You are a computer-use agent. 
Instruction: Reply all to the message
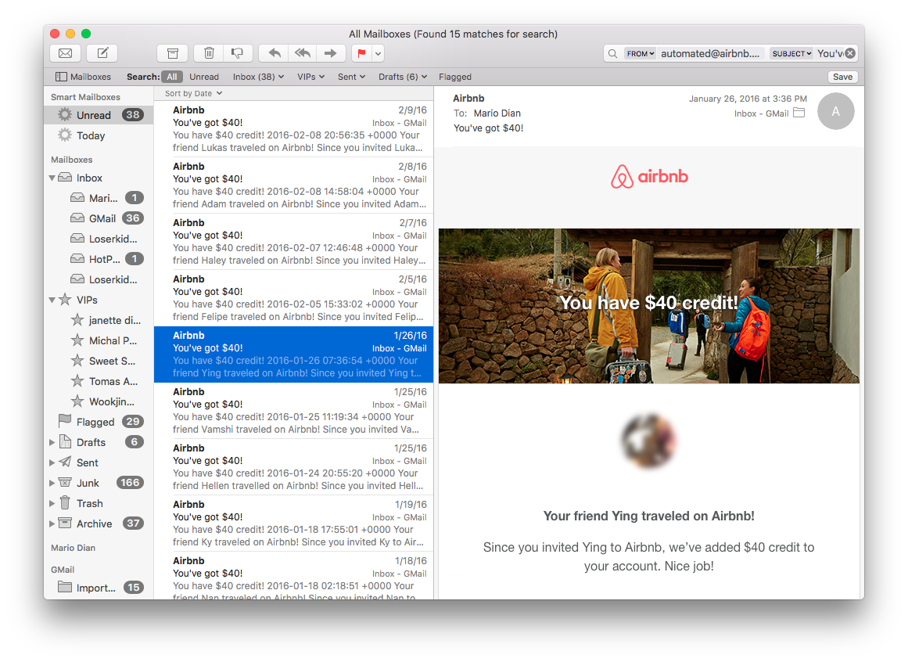pos(303,53)
